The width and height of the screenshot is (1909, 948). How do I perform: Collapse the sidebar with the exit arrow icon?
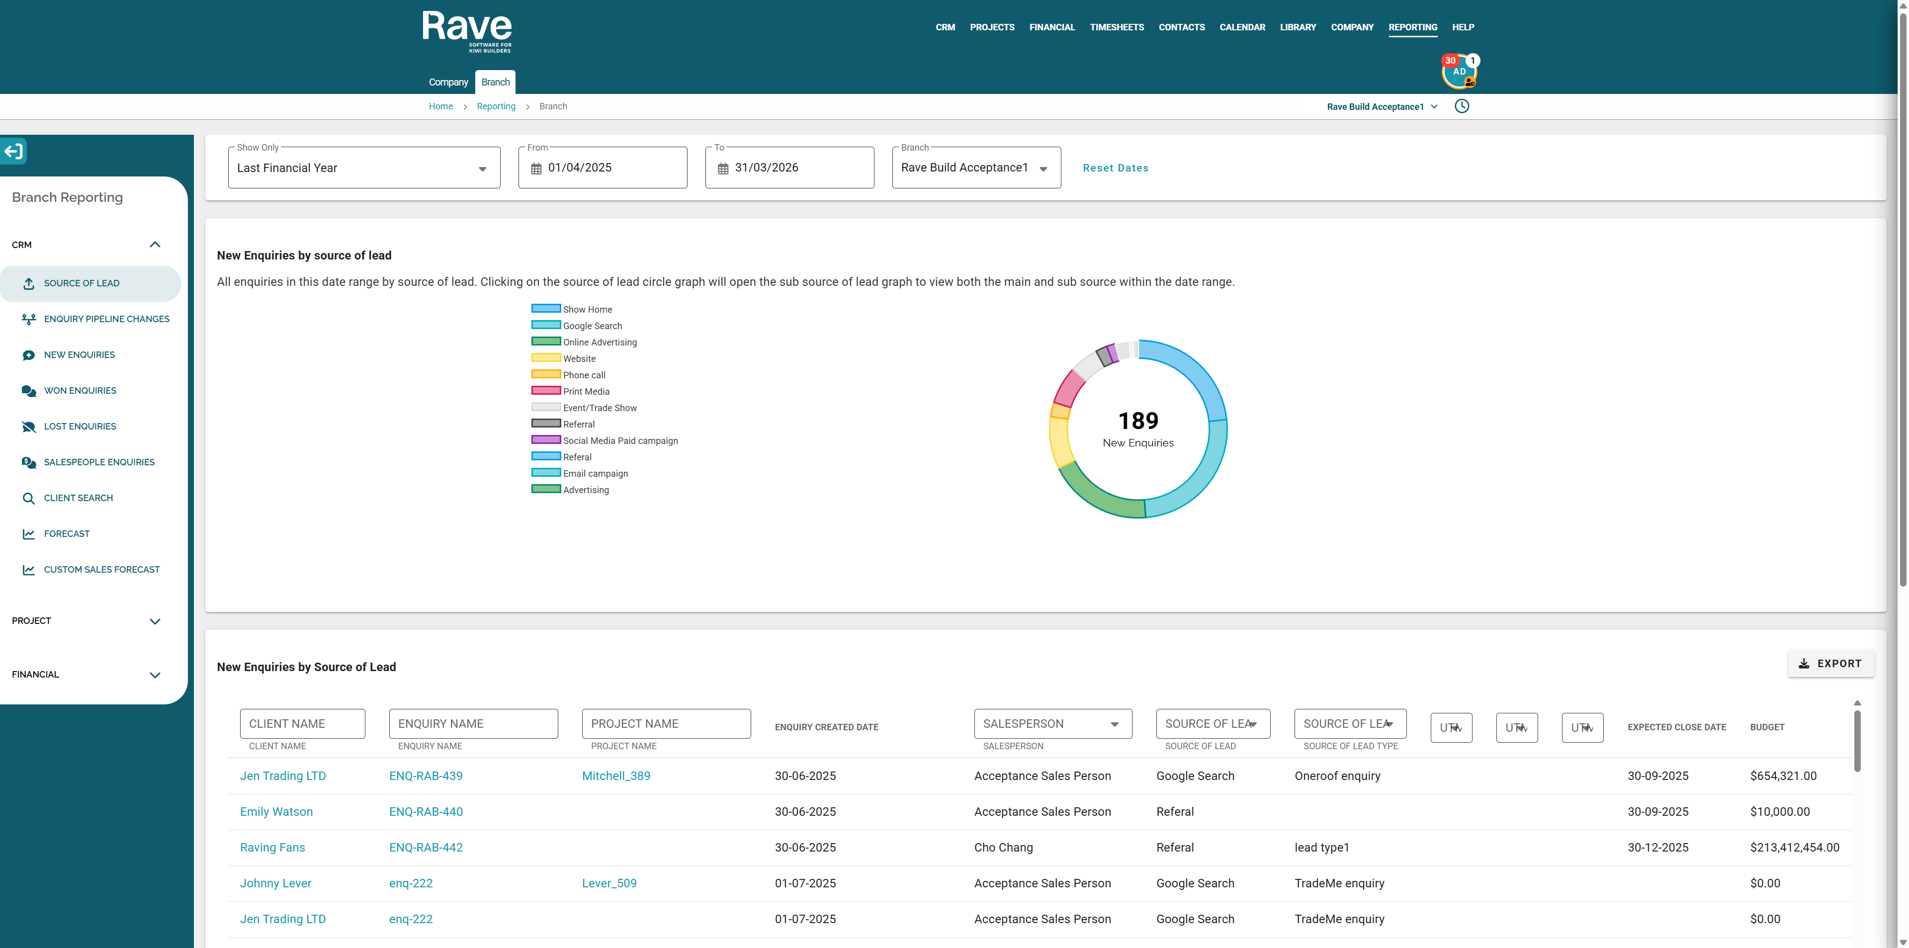click(13, 151)
